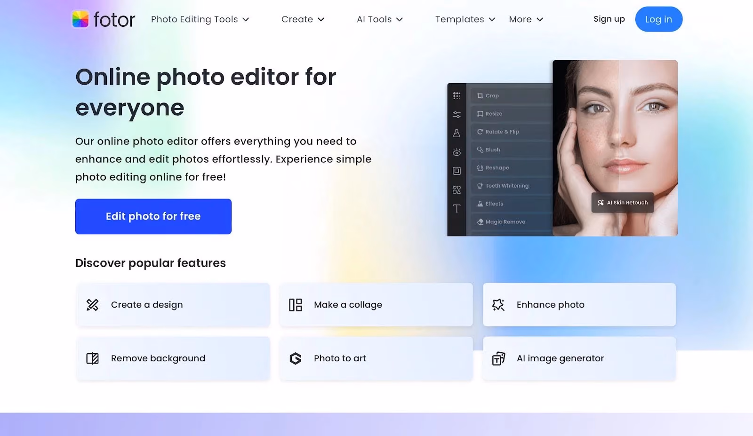Click the AI Skin Retouch badge
The width and height of the screenshot is (753, 436).
(x=623, y=203)
